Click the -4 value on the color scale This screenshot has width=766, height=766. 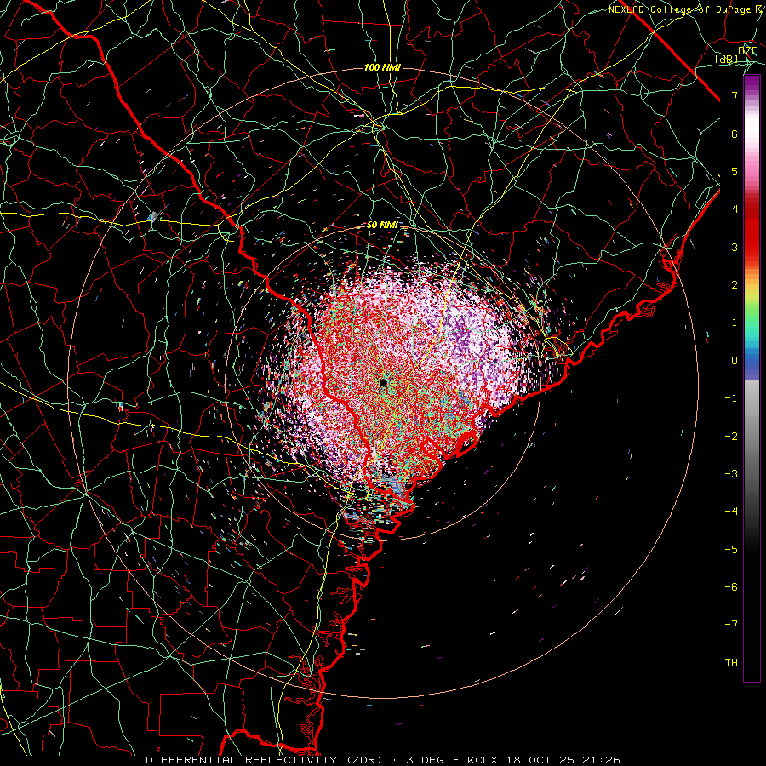pyautogui.click(x=731, y=512)
